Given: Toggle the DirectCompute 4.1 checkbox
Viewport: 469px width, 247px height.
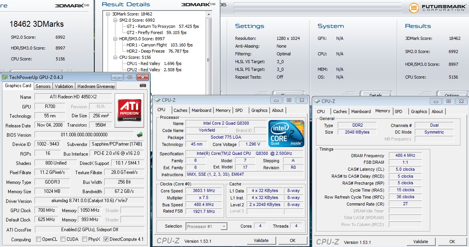Looking at the screenshot, I should 106,239.
